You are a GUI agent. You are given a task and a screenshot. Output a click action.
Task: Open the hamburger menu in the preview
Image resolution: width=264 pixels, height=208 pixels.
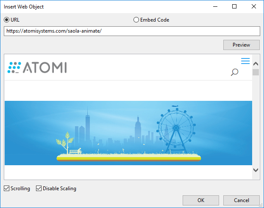(245, 61)
